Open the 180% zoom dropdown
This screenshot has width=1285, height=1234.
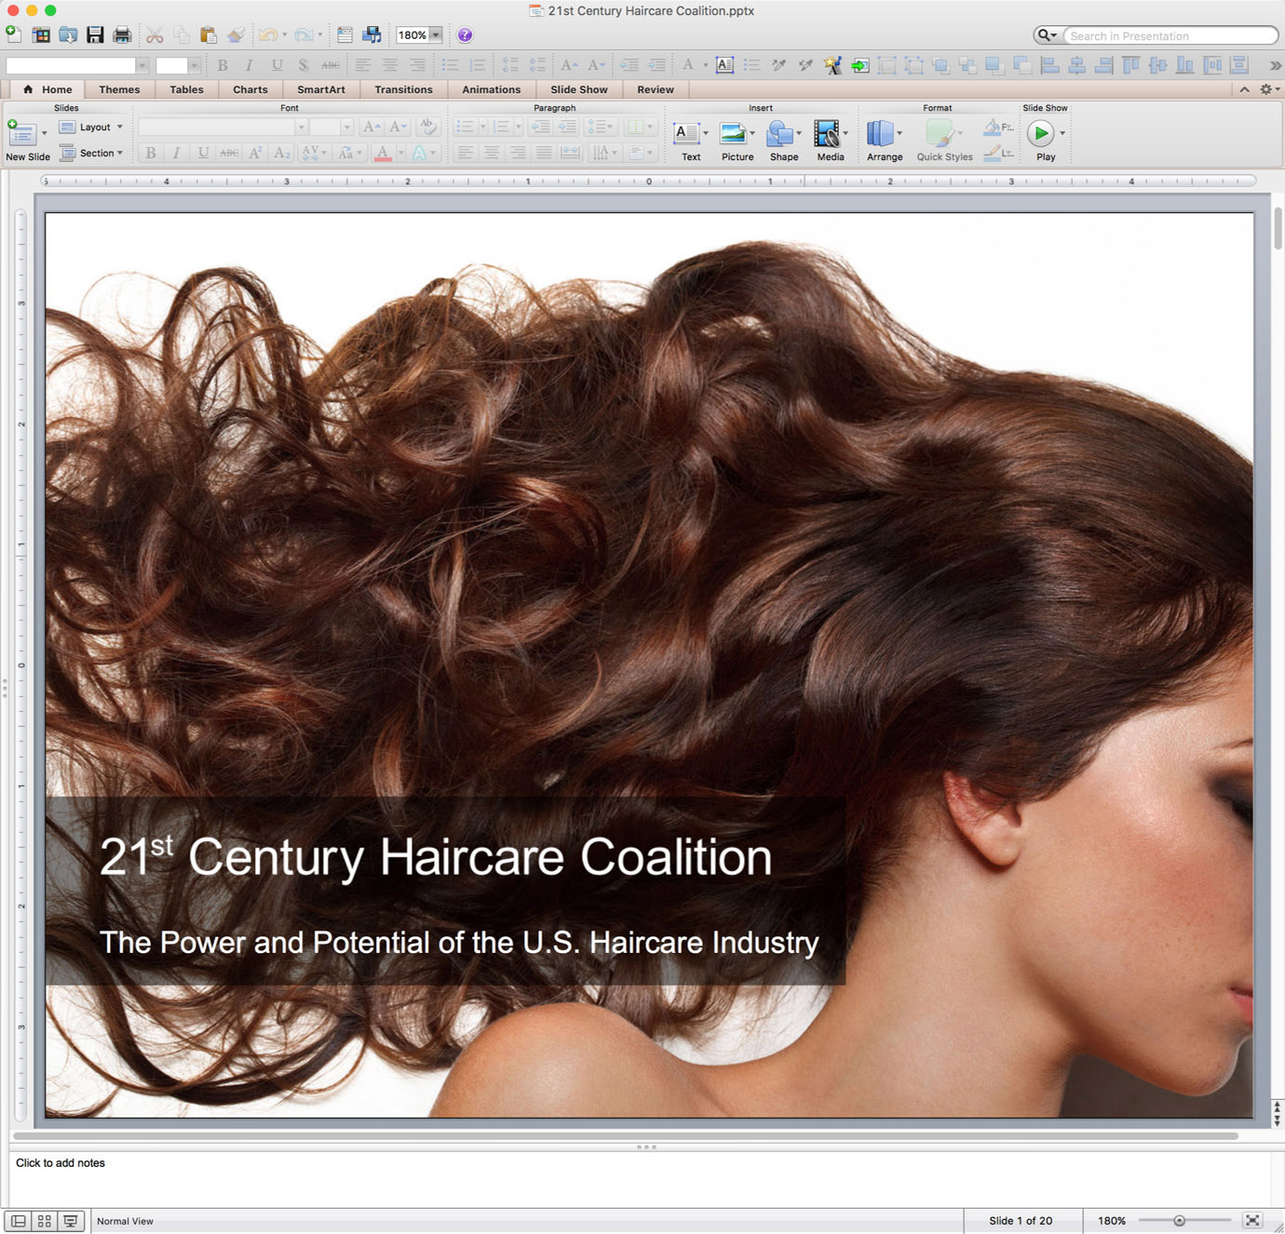435,35
